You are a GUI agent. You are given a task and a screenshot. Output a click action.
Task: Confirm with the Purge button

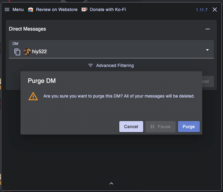click(189, 127)
